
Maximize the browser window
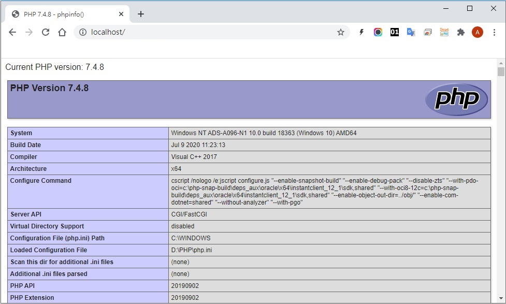470,8
